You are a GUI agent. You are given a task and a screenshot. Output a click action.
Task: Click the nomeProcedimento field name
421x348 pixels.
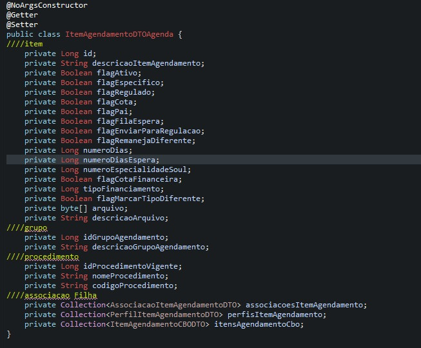coord(128,276)
